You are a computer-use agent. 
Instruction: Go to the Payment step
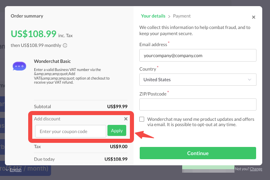182,16
